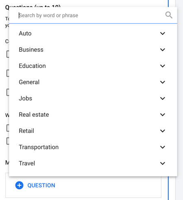This screenshot has height=200, width=183.
Task: Select the Auto menu entry
Action: coord(93,33)
